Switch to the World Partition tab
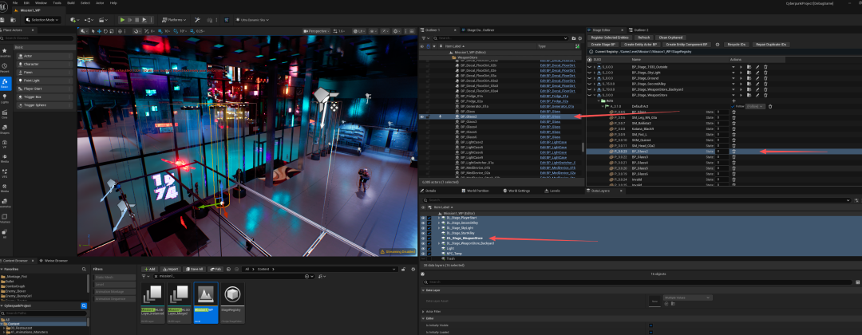The height and width of the screenshot is (335, 862). point(477,191)
